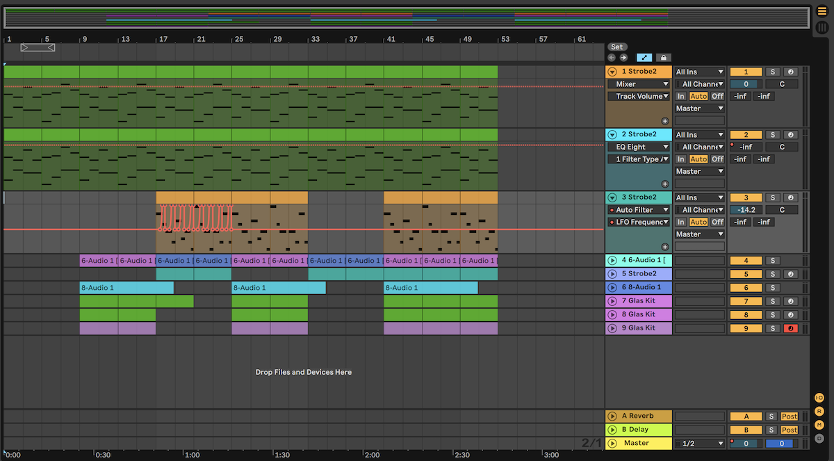Unfold track 7 Glas Kit
Image resolution: width=834 pixels, height=461 pixels.
[612, 301]
